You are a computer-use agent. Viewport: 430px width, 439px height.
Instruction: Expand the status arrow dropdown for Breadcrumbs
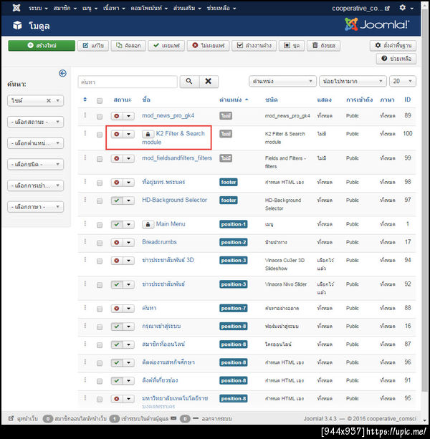point(128,243)
